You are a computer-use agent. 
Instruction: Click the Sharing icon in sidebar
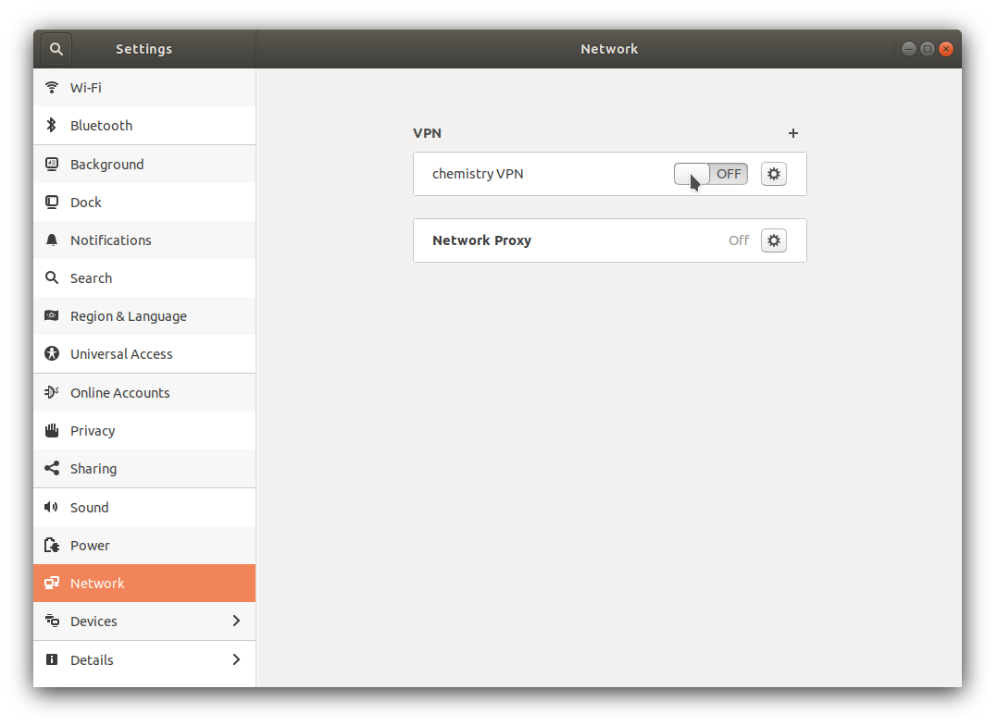point(52,468)
